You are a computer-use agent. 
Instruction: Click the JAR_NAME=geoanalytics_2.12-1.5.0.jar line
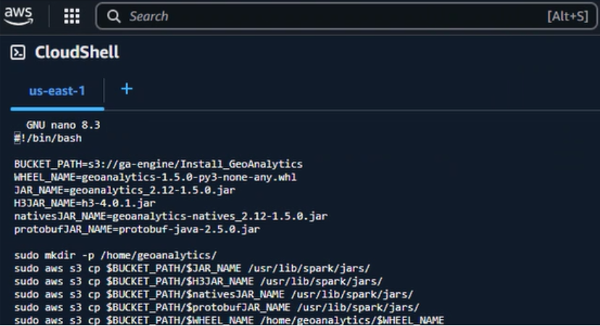tap(125, 190)
